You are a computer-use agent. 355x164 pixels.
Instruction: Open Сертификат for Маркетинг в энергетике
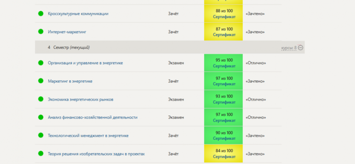[224, 84]
